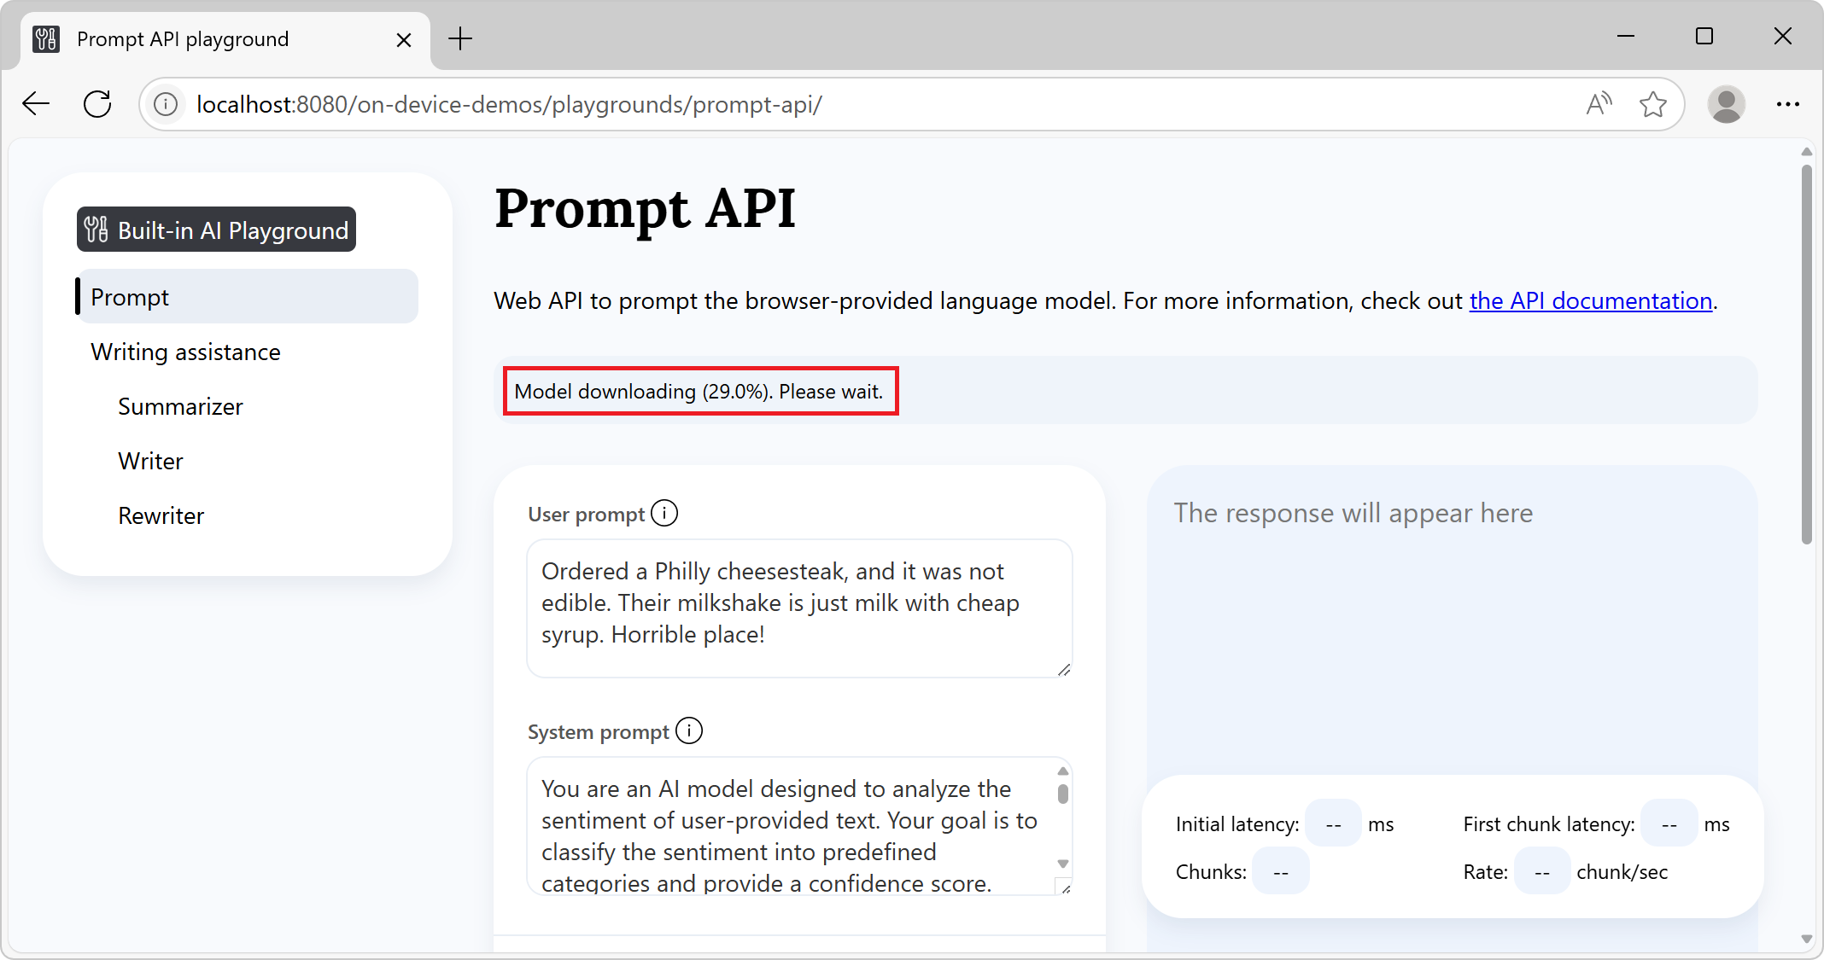Viewport: 1824px width, 960px height.
Task: Click the browser back arrow
Action: (36, 104)
